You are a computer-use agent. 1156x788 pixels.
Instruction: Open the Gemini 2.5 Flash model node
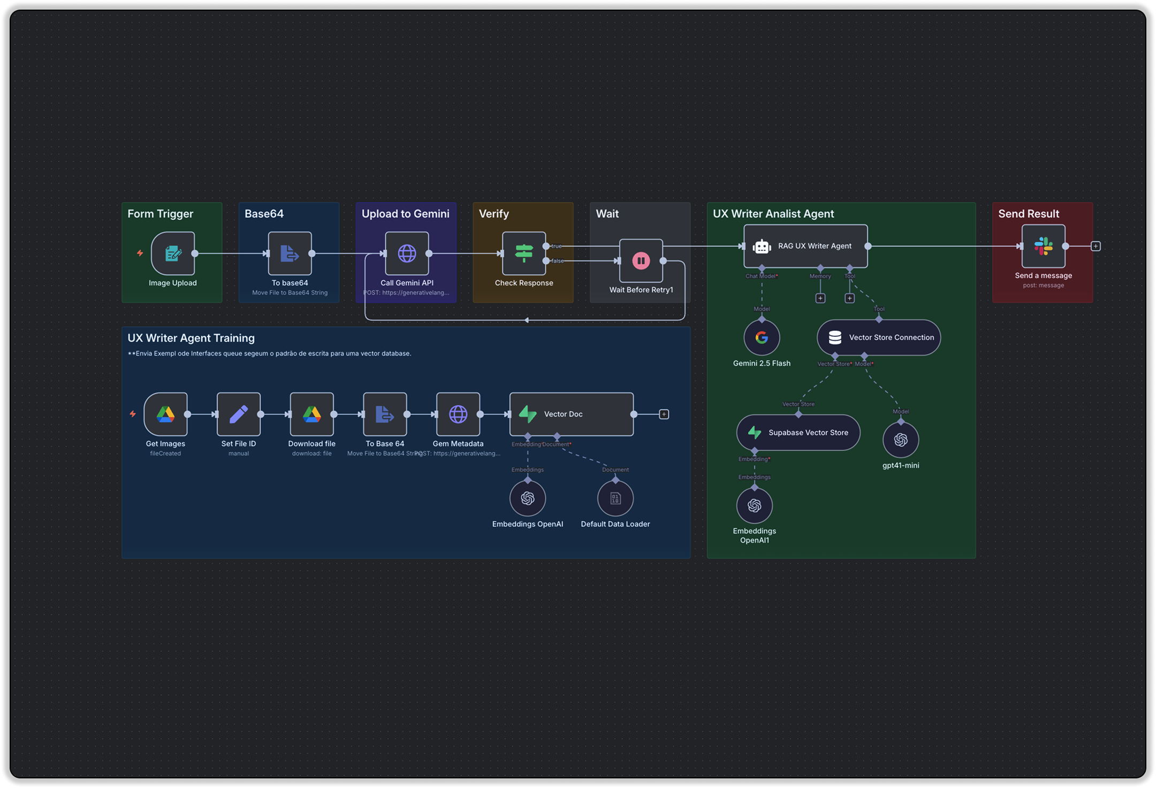[x=762, y=337]
